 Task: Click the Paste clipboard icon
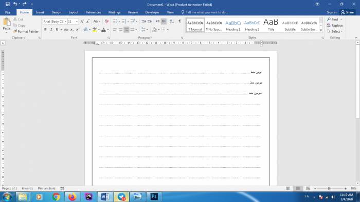pos(7,22)
